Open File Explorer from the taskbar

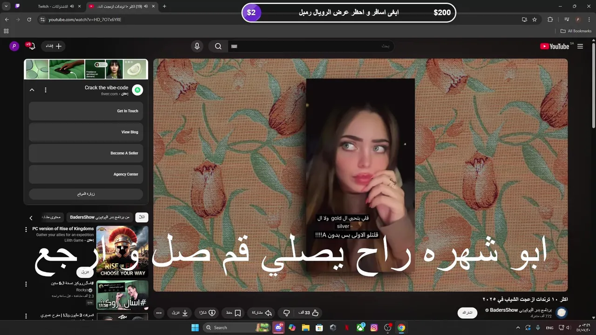point(305,328)
